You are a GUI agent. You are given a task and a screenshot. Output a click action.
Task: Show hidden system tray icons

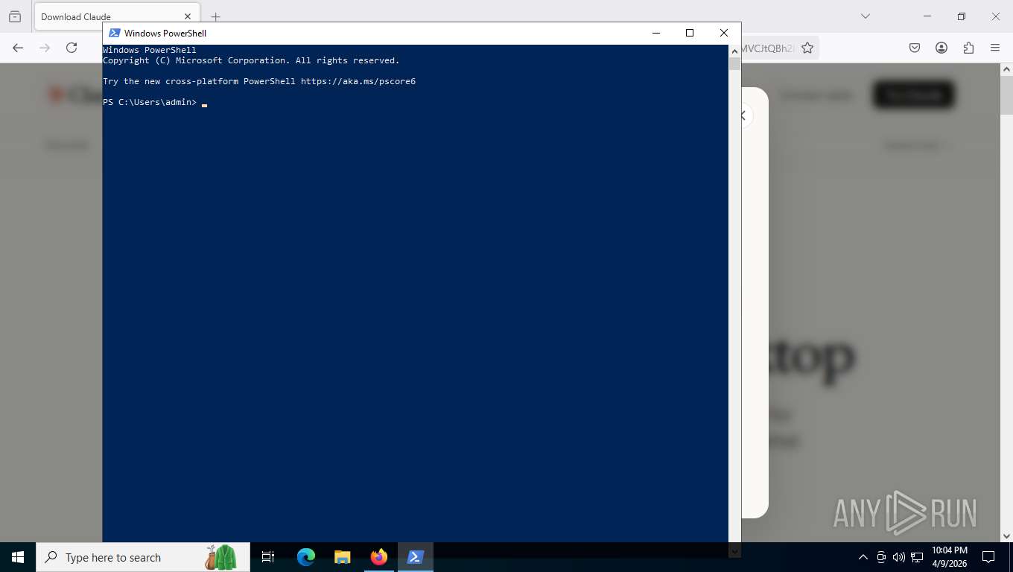(x=863, y=557)
